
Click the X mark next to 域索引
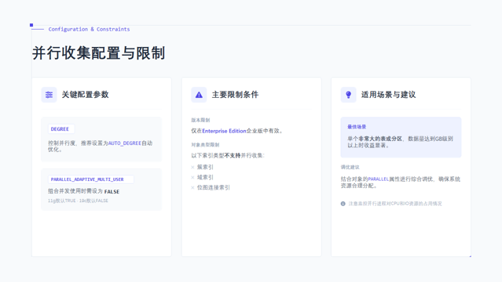(192, 177)
